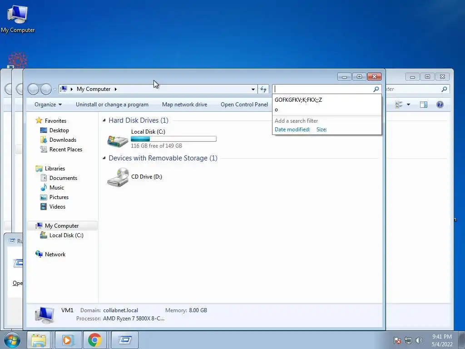
Task: Open Local Disk (C:) in navigation pane
Action: point(66,235)
